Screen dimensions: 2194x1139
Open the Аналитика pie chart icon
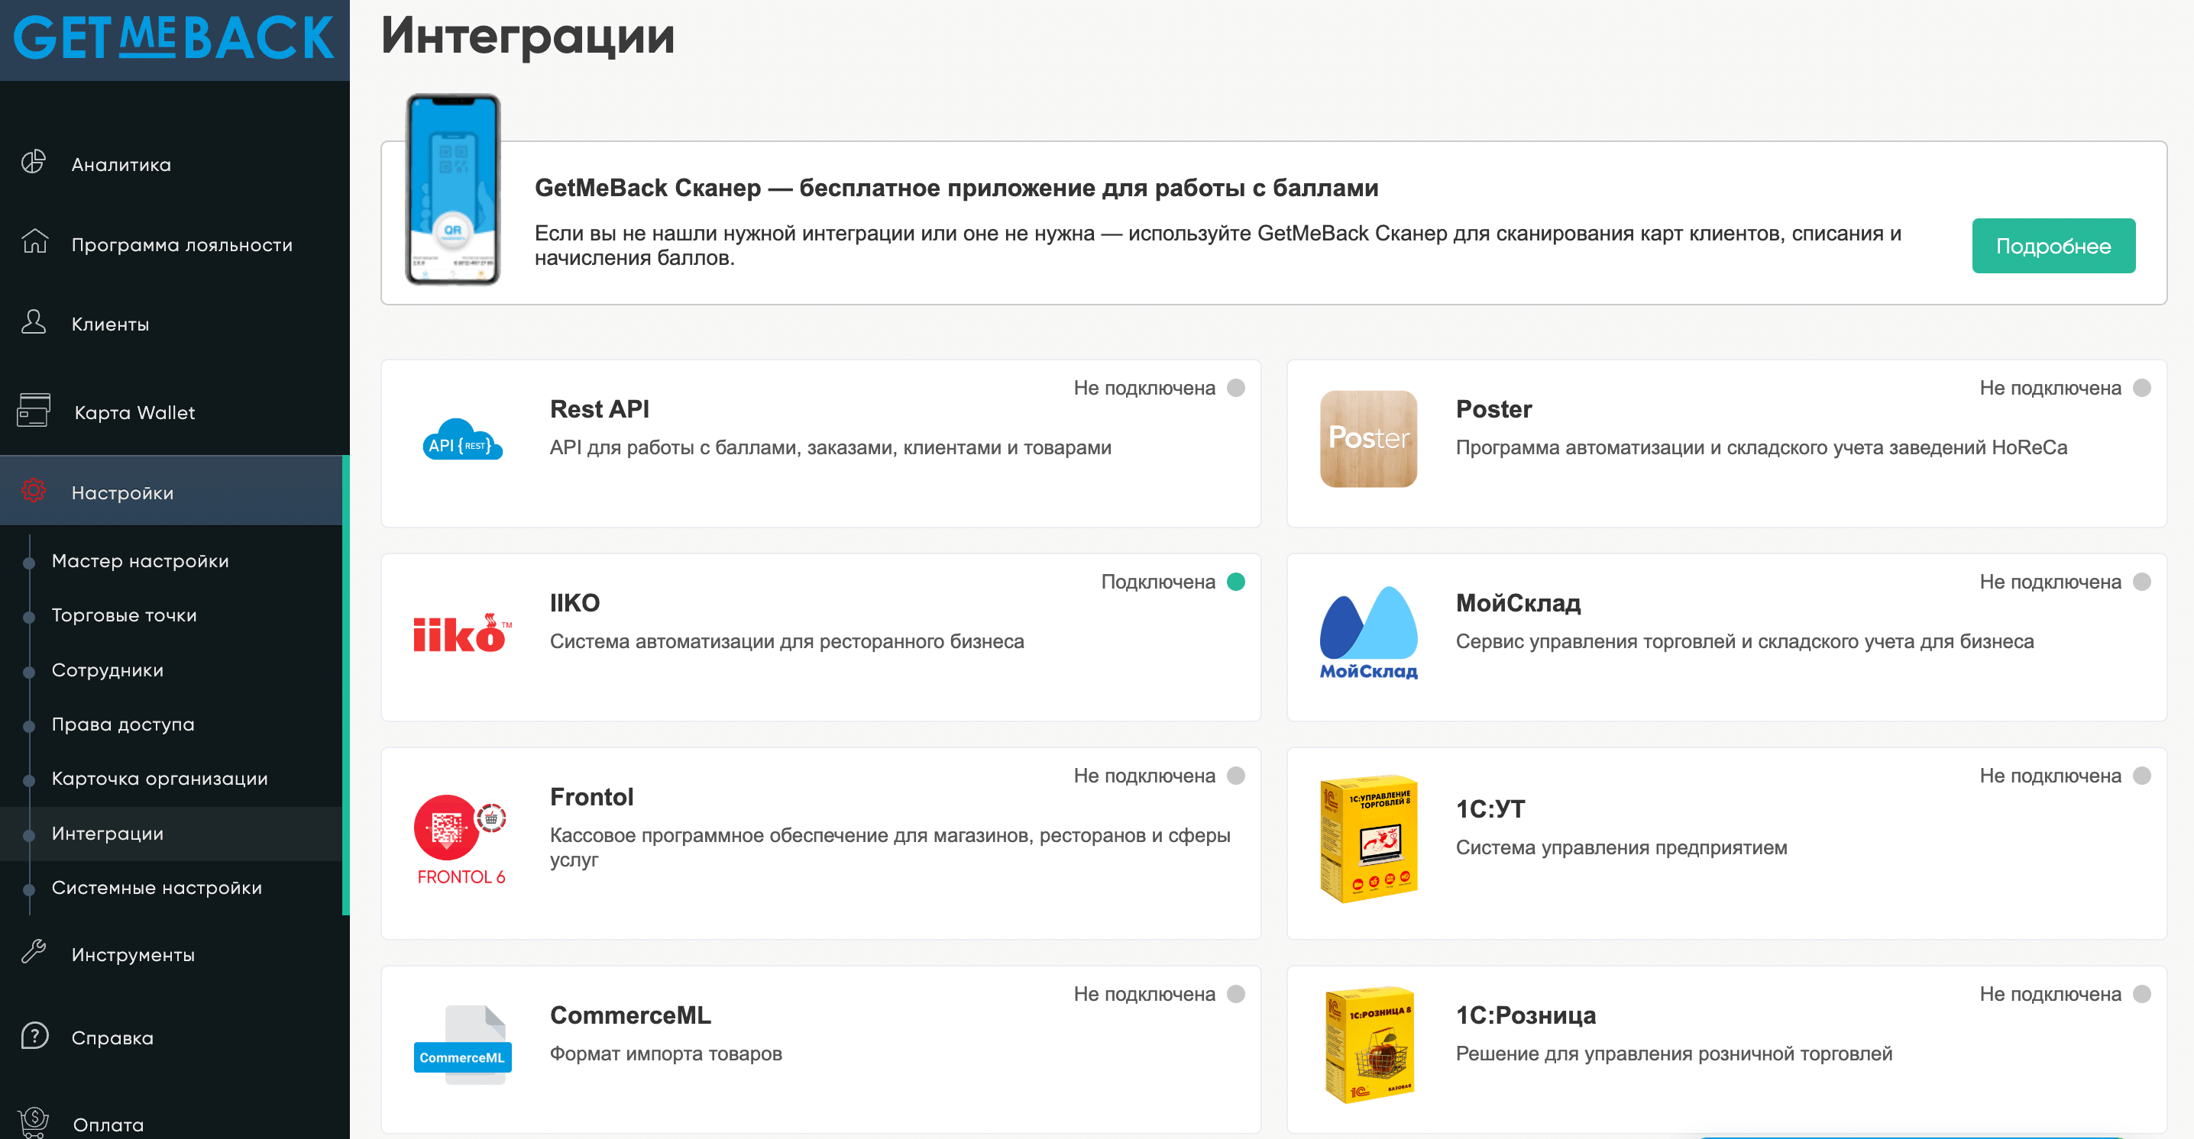point(34,163)
